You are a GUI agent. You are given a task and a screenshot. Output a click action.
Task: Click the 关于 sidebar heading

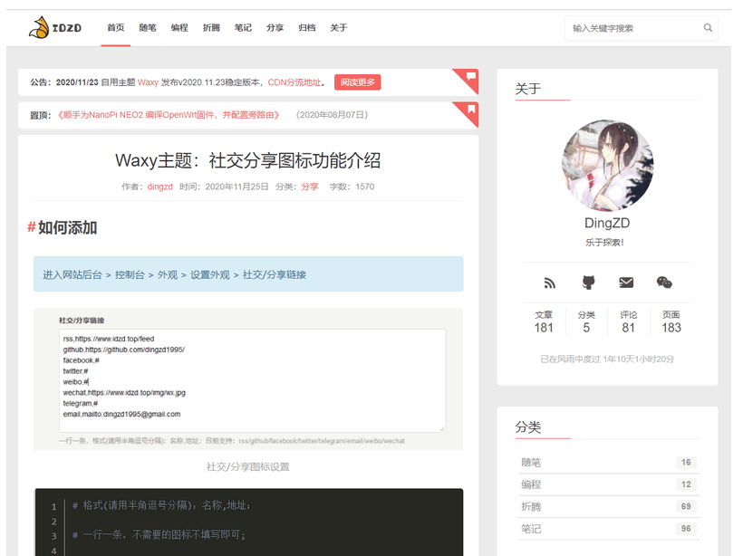tap(528, 89)
